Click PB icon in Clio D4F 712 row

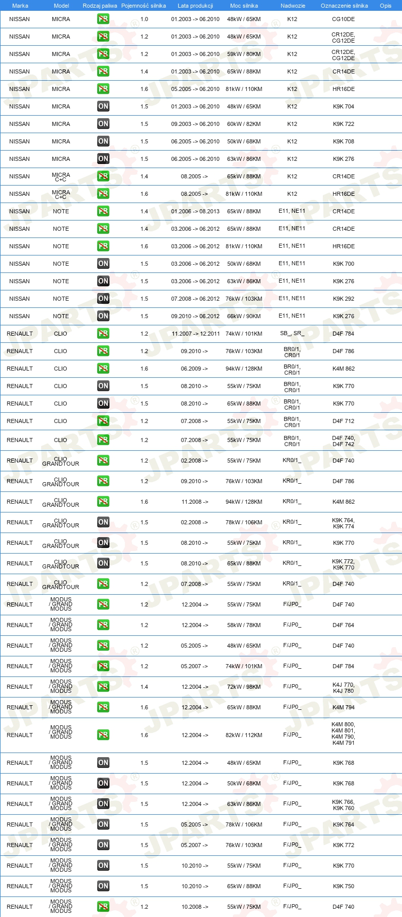point(103,421)
